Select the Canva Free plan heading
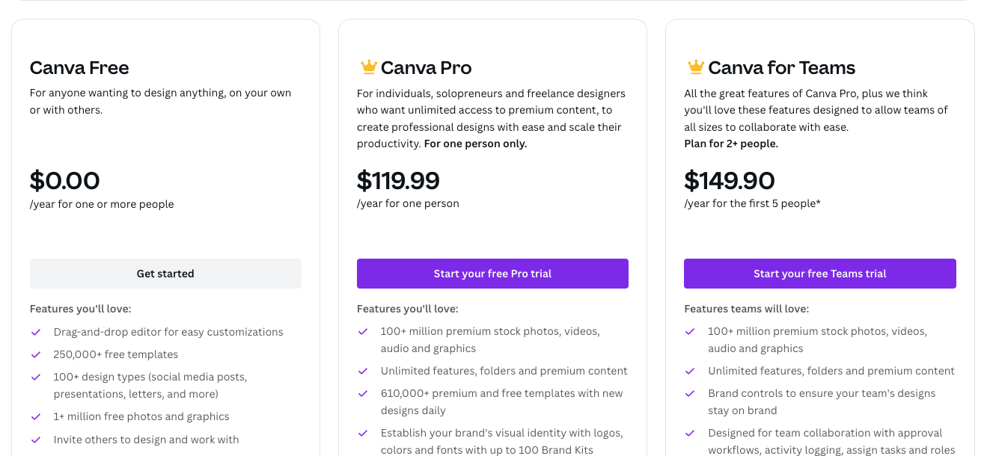This screenshot has height=456, width=990. click(x=79, y=68)
